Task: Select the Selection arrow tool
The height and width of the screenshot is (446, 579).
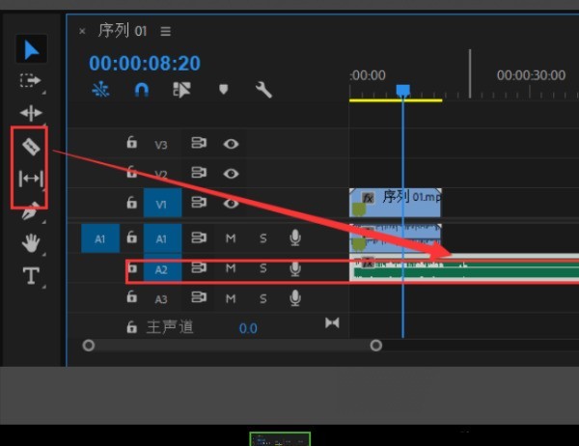Action: click(31, 50)
